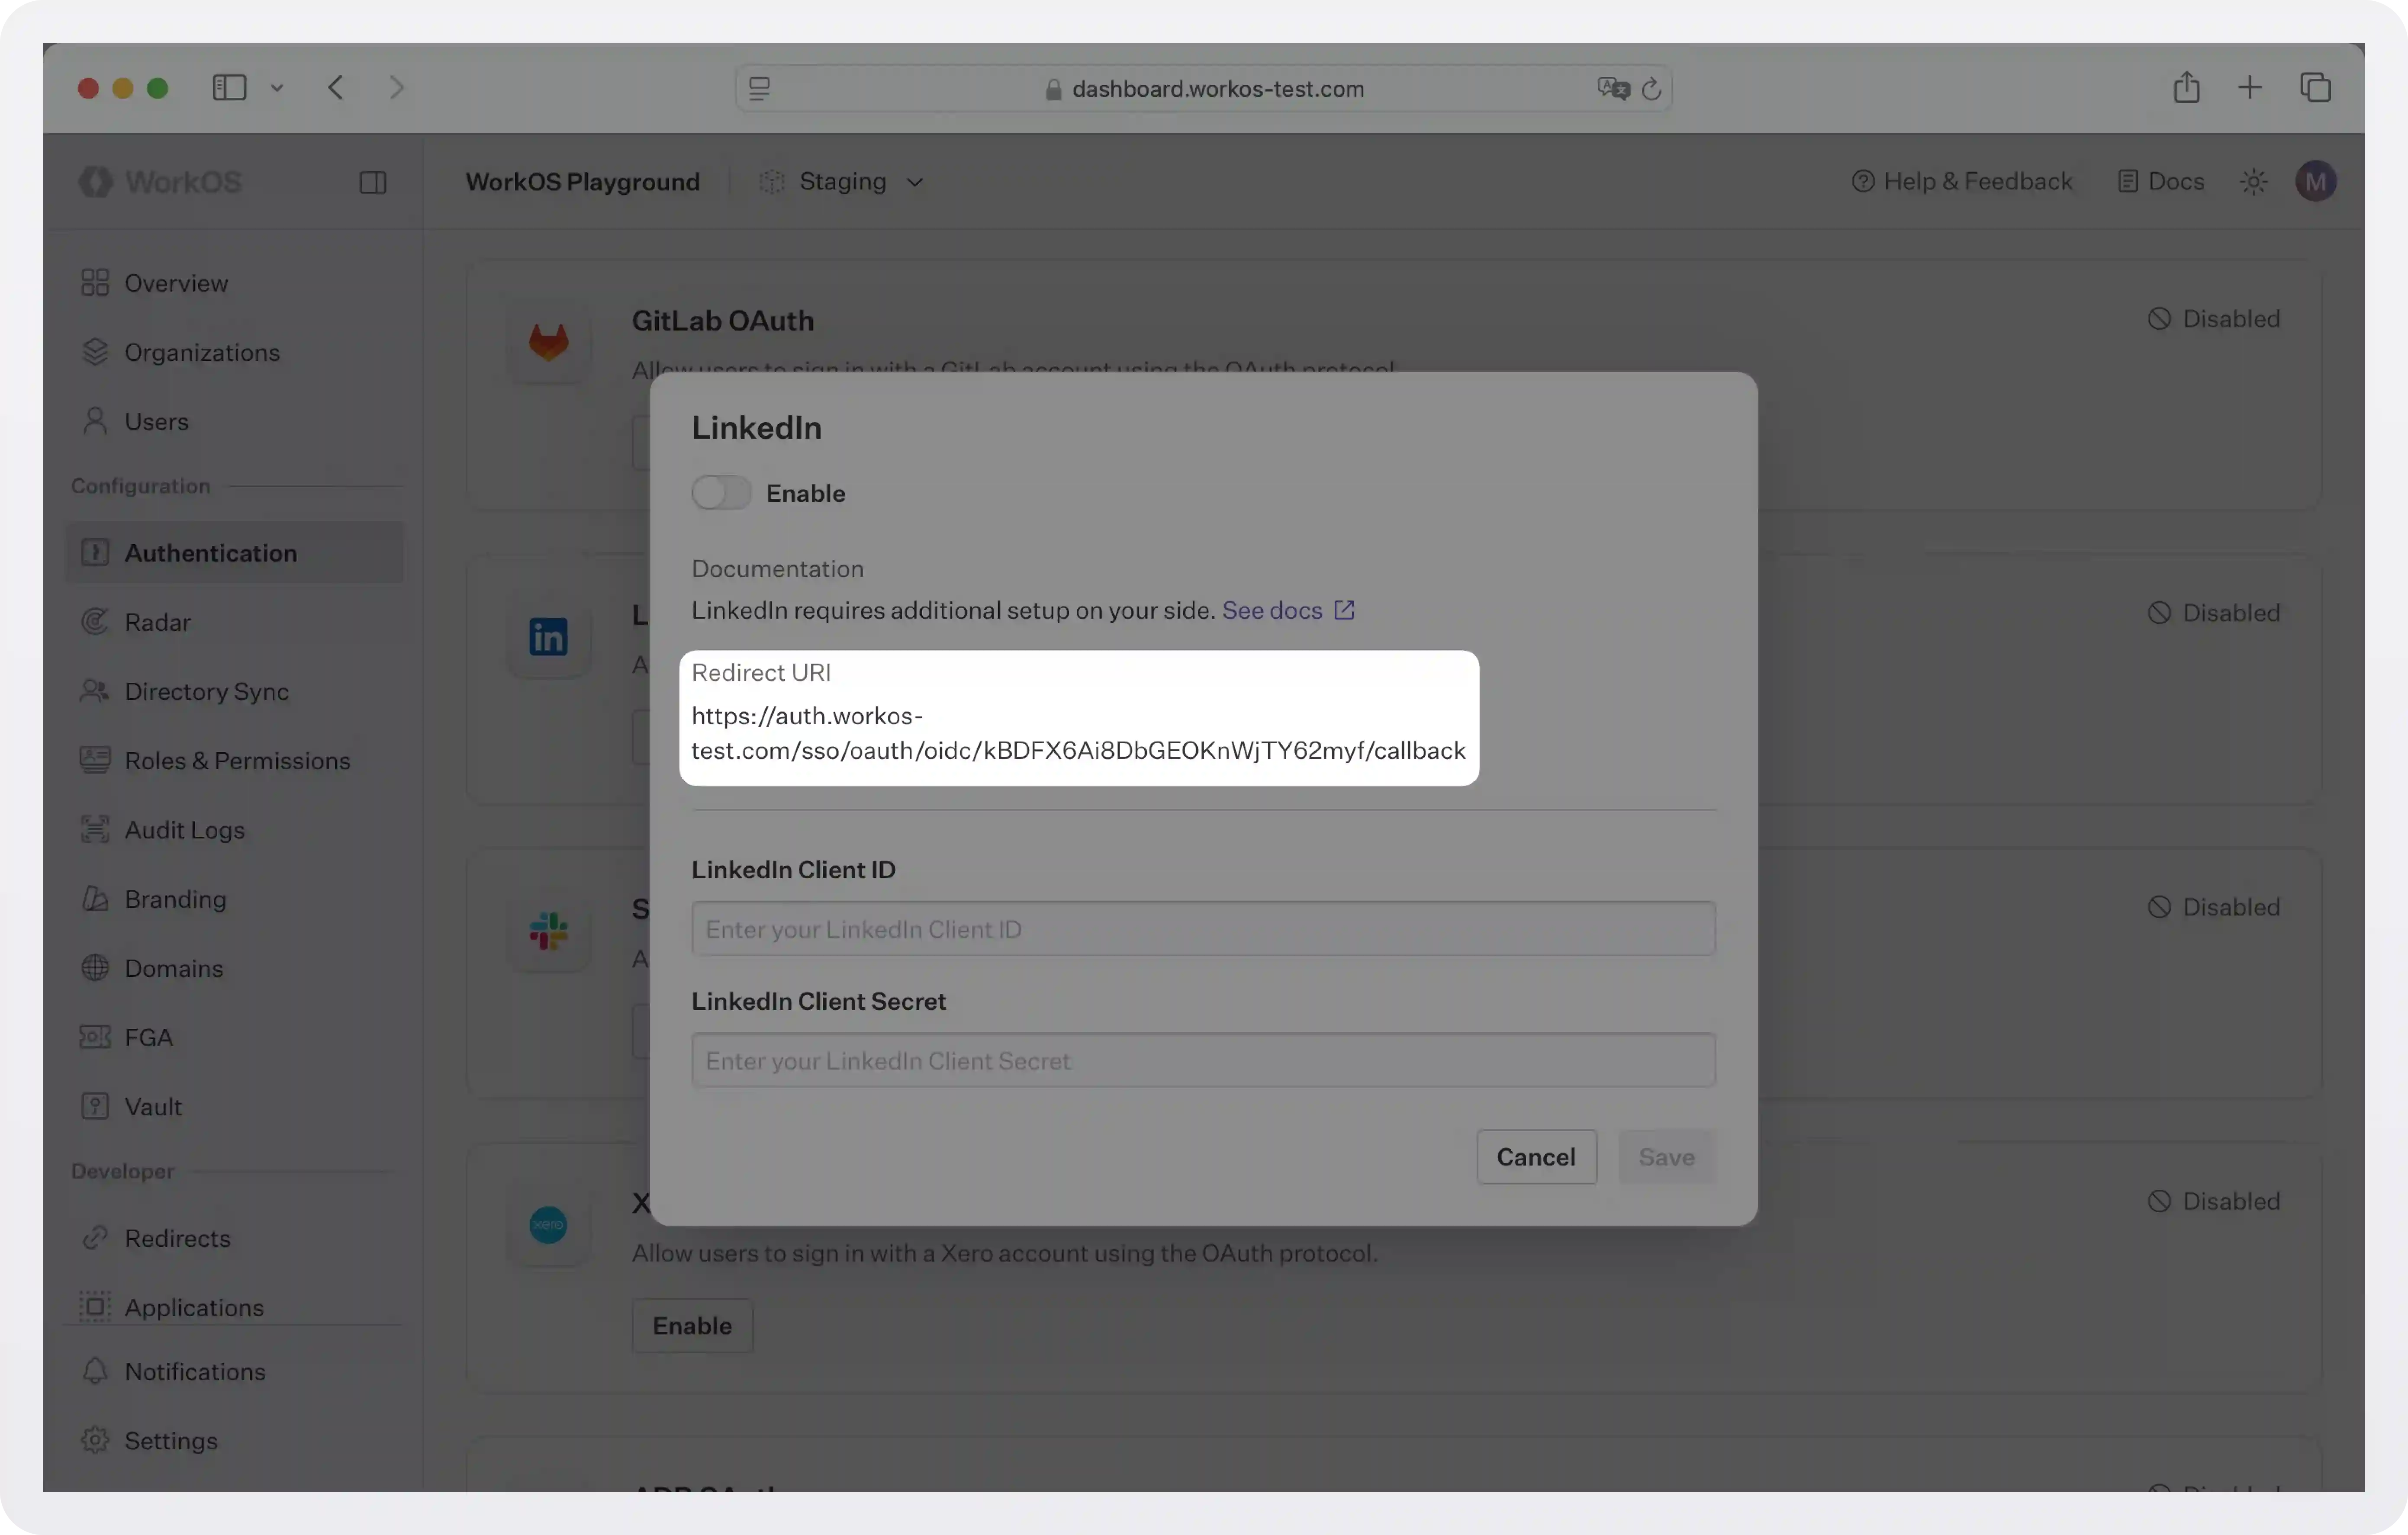The width and height of the screenshot is (2408, 1535).
Task: Go to the Branding page
Action: (x=234, y=899)
